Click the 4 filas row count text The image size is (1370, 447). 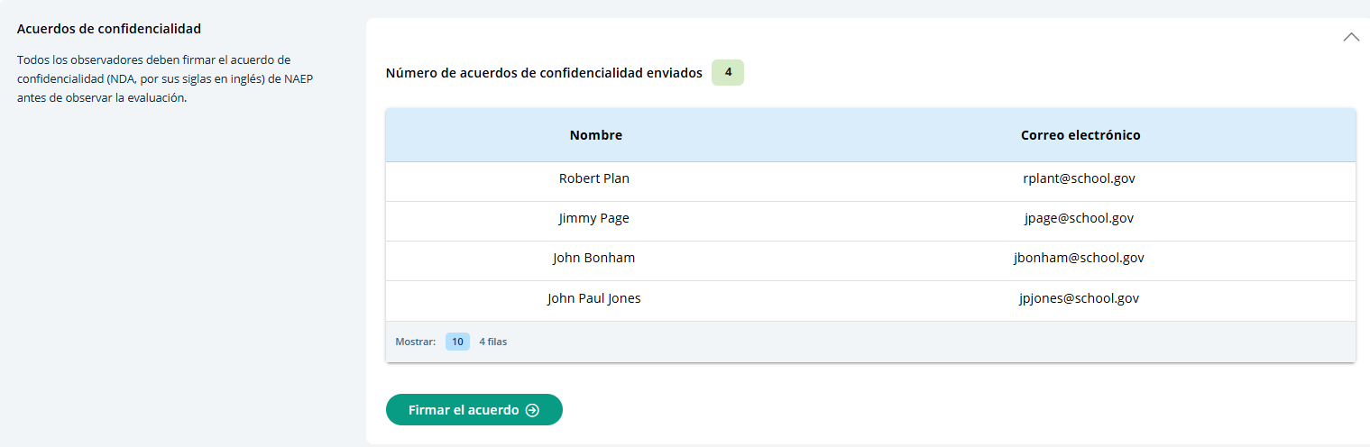pos(492,342)
